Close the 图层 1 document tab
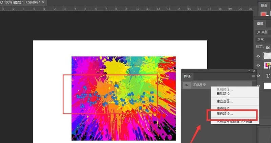The image size is (271, 143). pos(43,2)
